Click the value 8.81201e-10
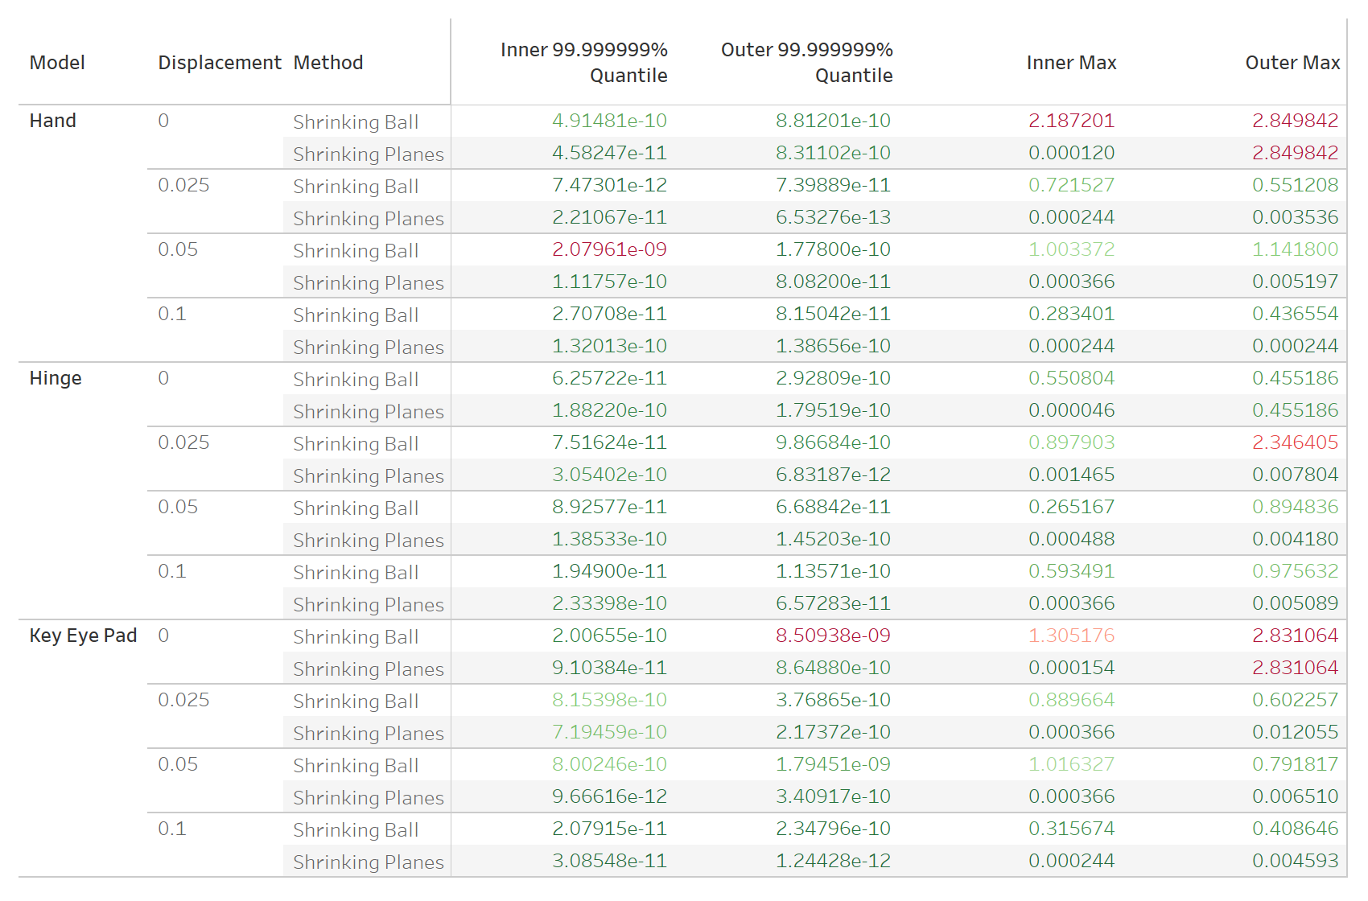 (x=834, y=121)
